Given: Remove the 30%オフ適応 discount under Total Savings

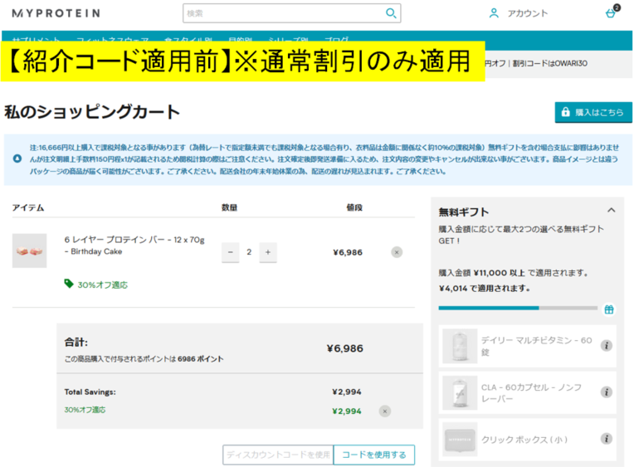Looking at the screenshot, I should 384,411.
